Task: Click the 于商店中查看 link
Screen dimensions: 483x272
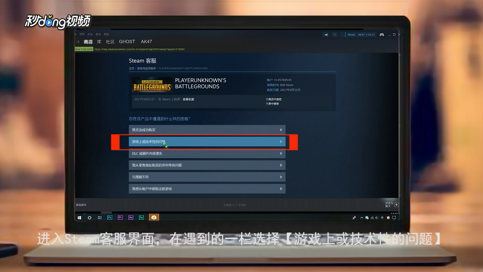Action: [274, 99]
